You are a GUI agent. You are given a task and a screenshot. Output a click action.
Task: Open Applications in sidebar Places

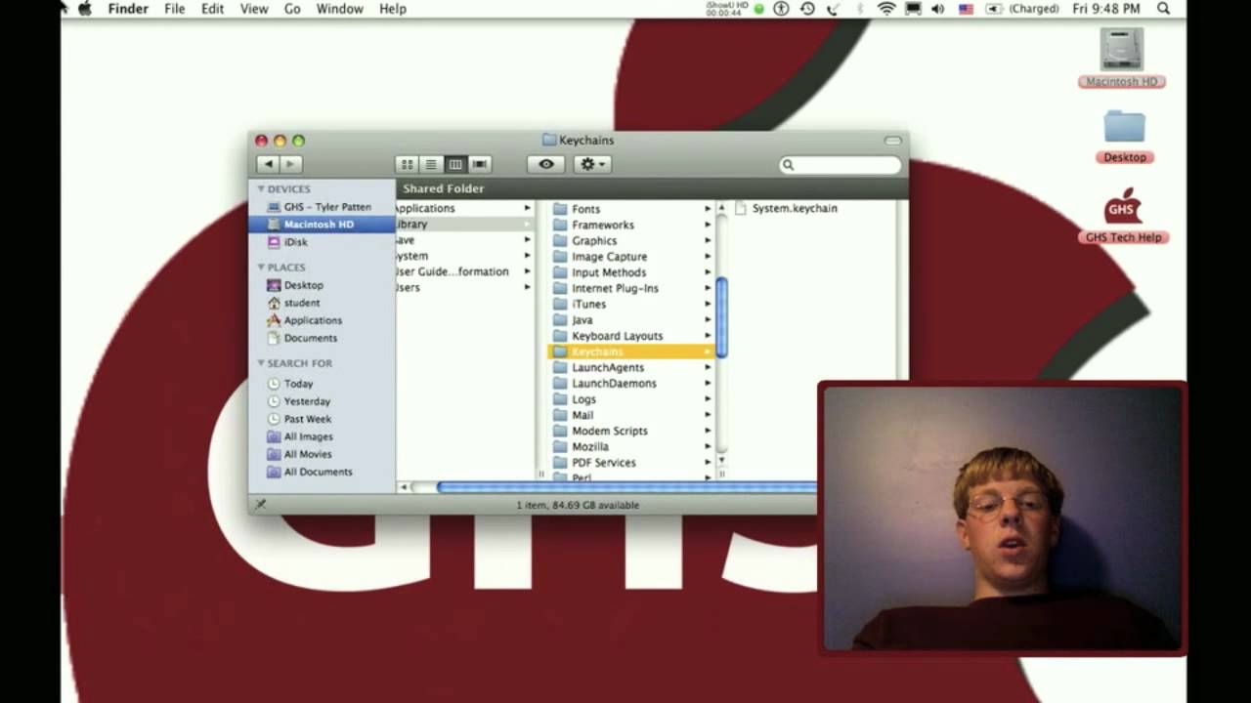click(x=322, y=320)
